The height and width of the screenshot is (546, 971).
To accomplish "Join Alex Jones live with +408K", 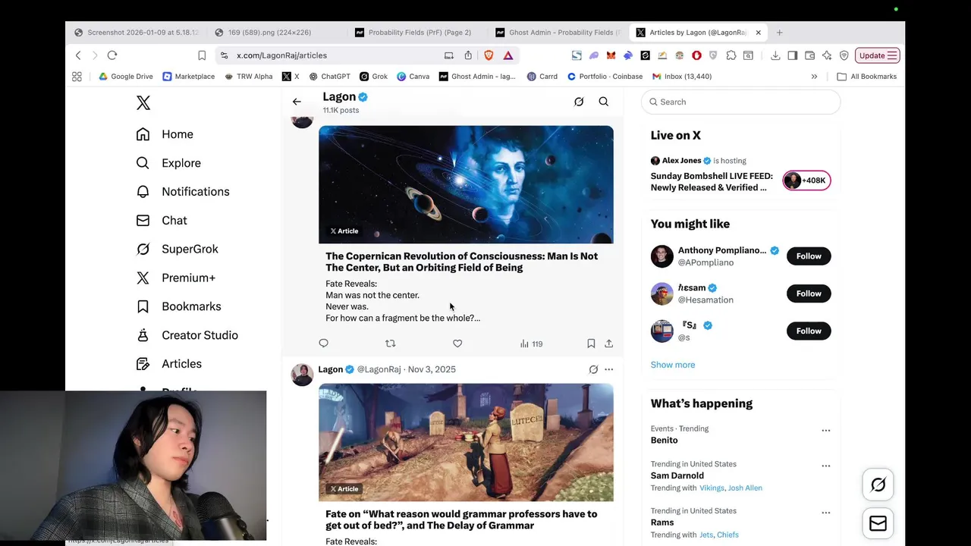I will (806, 180).
